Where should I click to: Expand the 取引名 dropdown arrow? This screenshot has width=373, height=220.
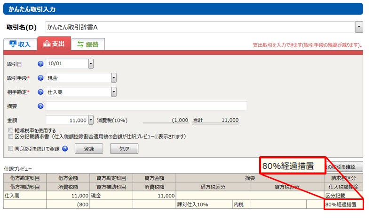pyautogui.click(x=359, y=27)
